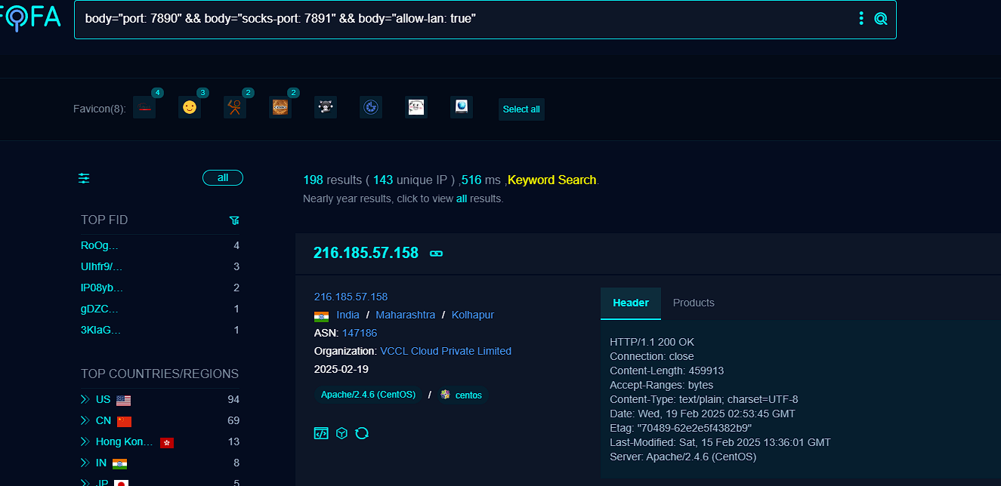1001x486 pixels.
Task: Switch to the Header tab
Action: [x=630, y=303]
